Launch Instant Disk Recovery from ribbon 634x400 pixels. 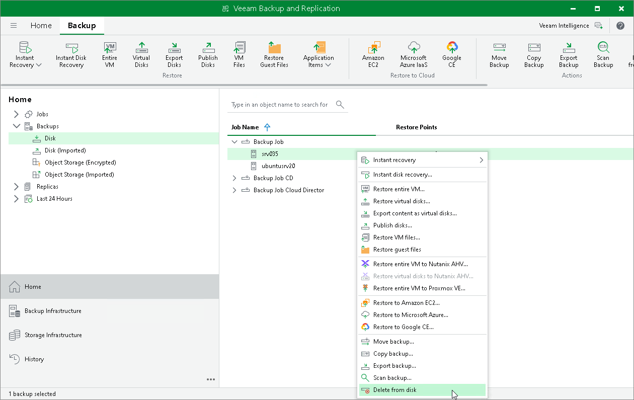tap(71, 54)
